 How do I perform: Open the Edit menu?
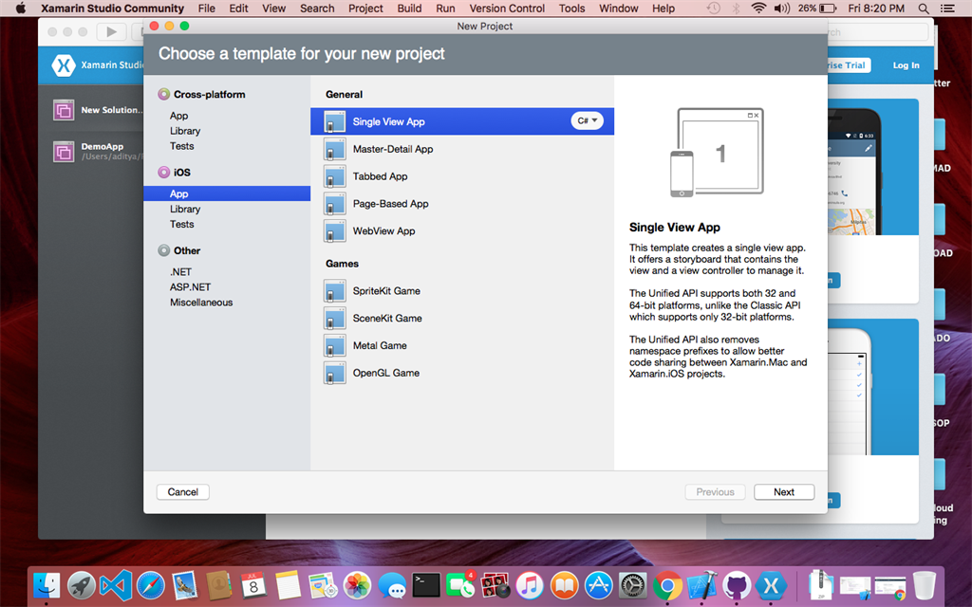[x=238, y=8]
